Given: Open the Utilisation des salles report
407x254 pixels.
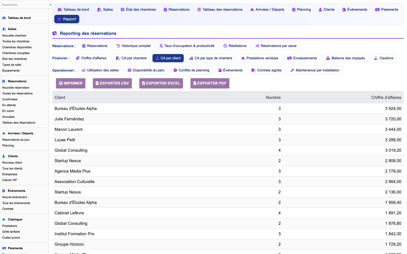Looking at the screenshot, I should pos(100,70).
